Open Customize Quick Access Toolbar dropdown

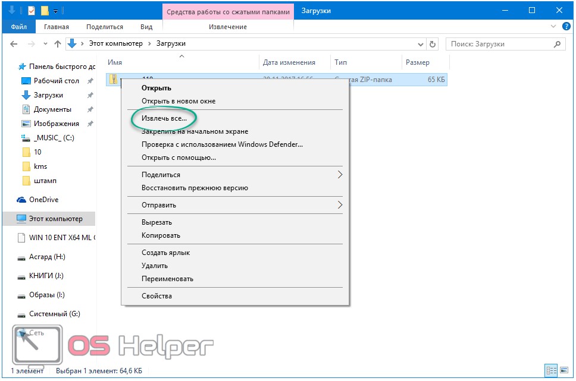point(55,11)
